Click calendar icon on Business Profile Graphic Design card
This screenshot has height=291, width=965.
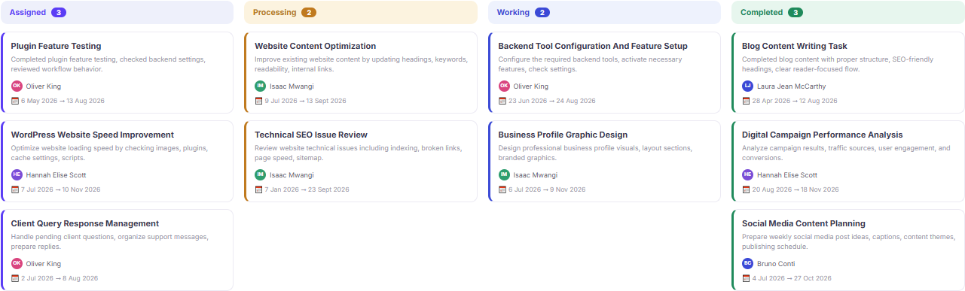point(502,189)
